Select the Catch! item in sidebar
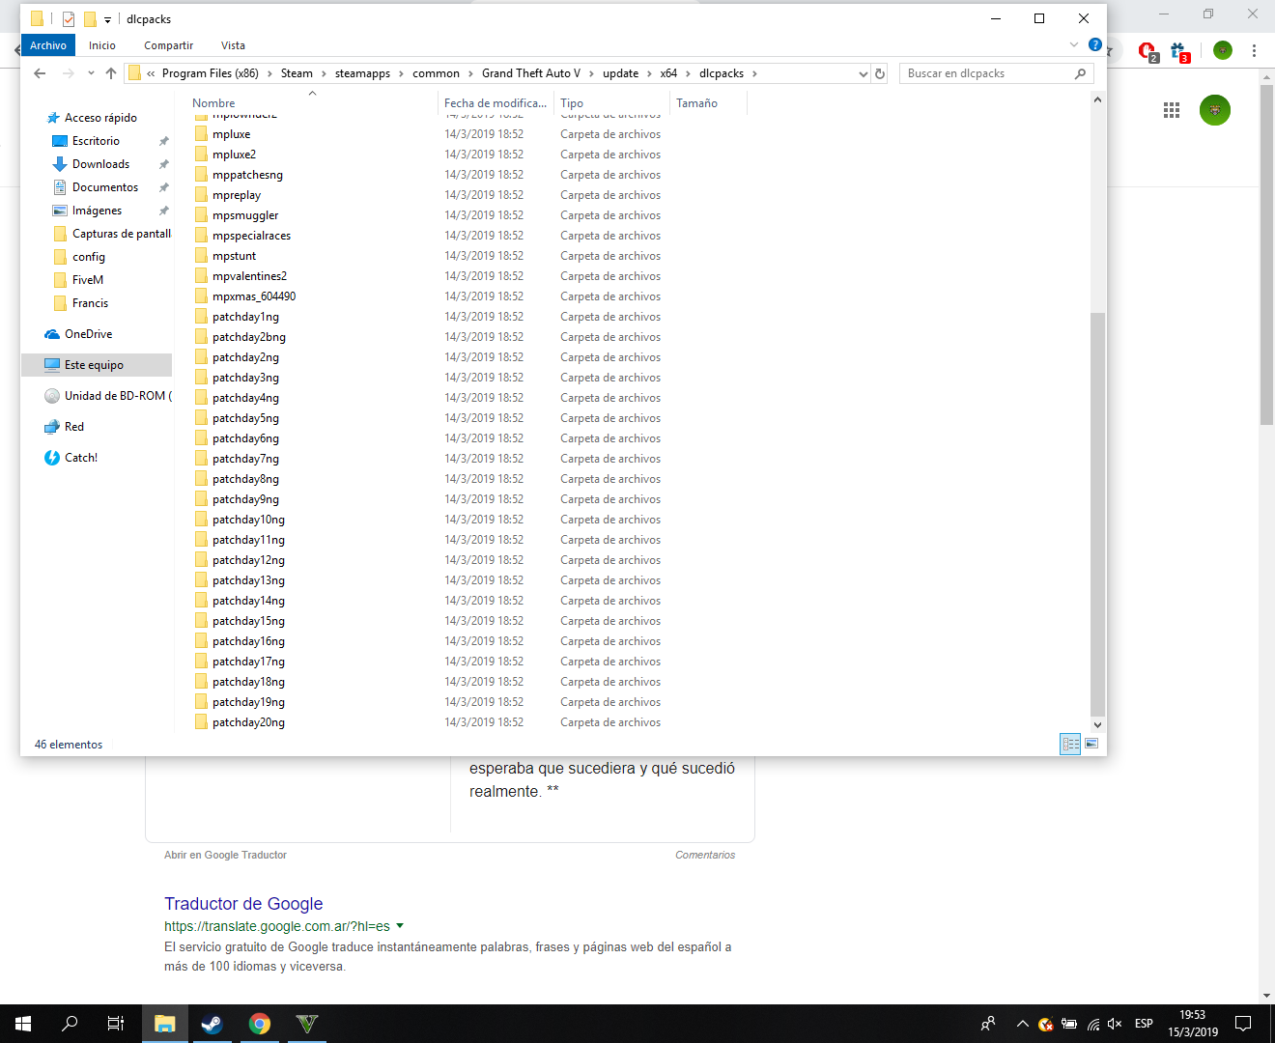 81,458
